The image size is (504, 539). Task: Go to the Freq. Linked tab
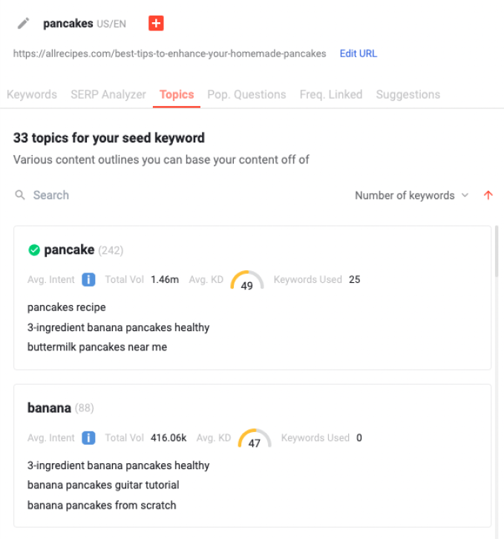331,94
